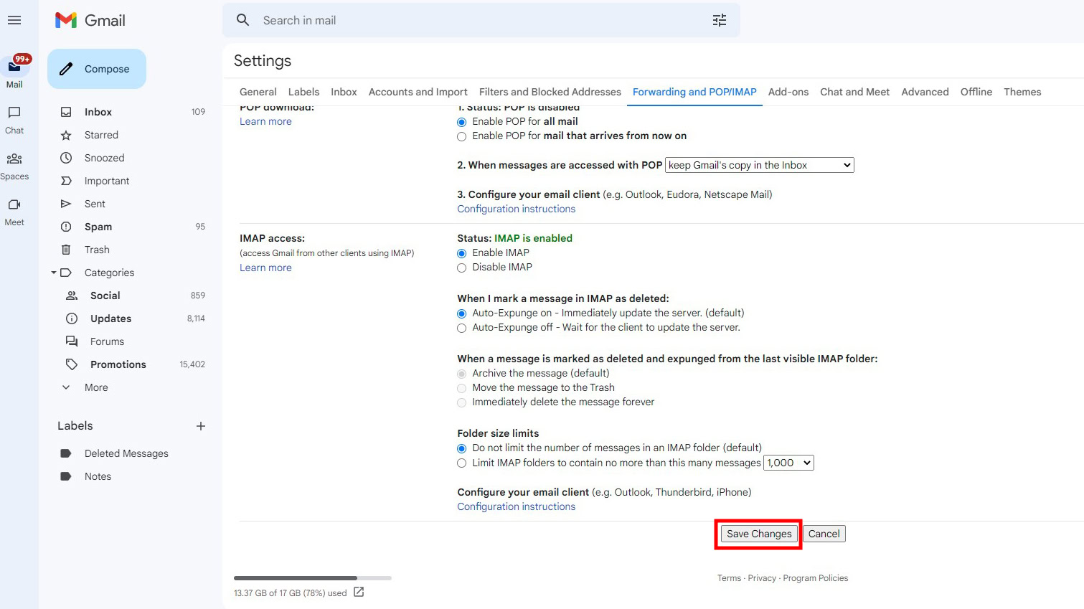Viewport: 1084px width, 609px height.
Task: Select Disable IMAP radio button
Action: point(462,268)
